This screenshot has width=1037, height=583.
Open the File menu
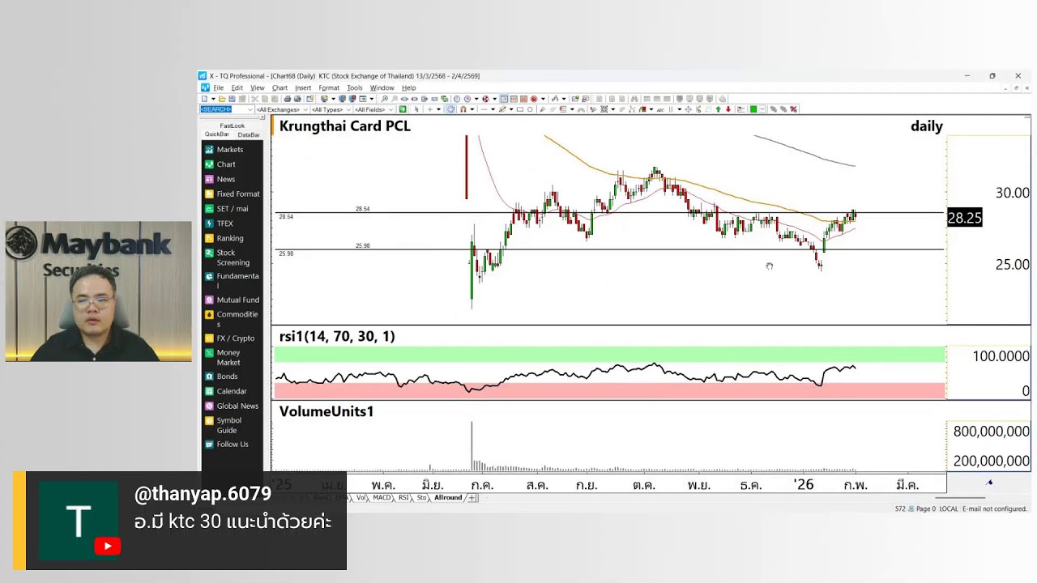219,87
